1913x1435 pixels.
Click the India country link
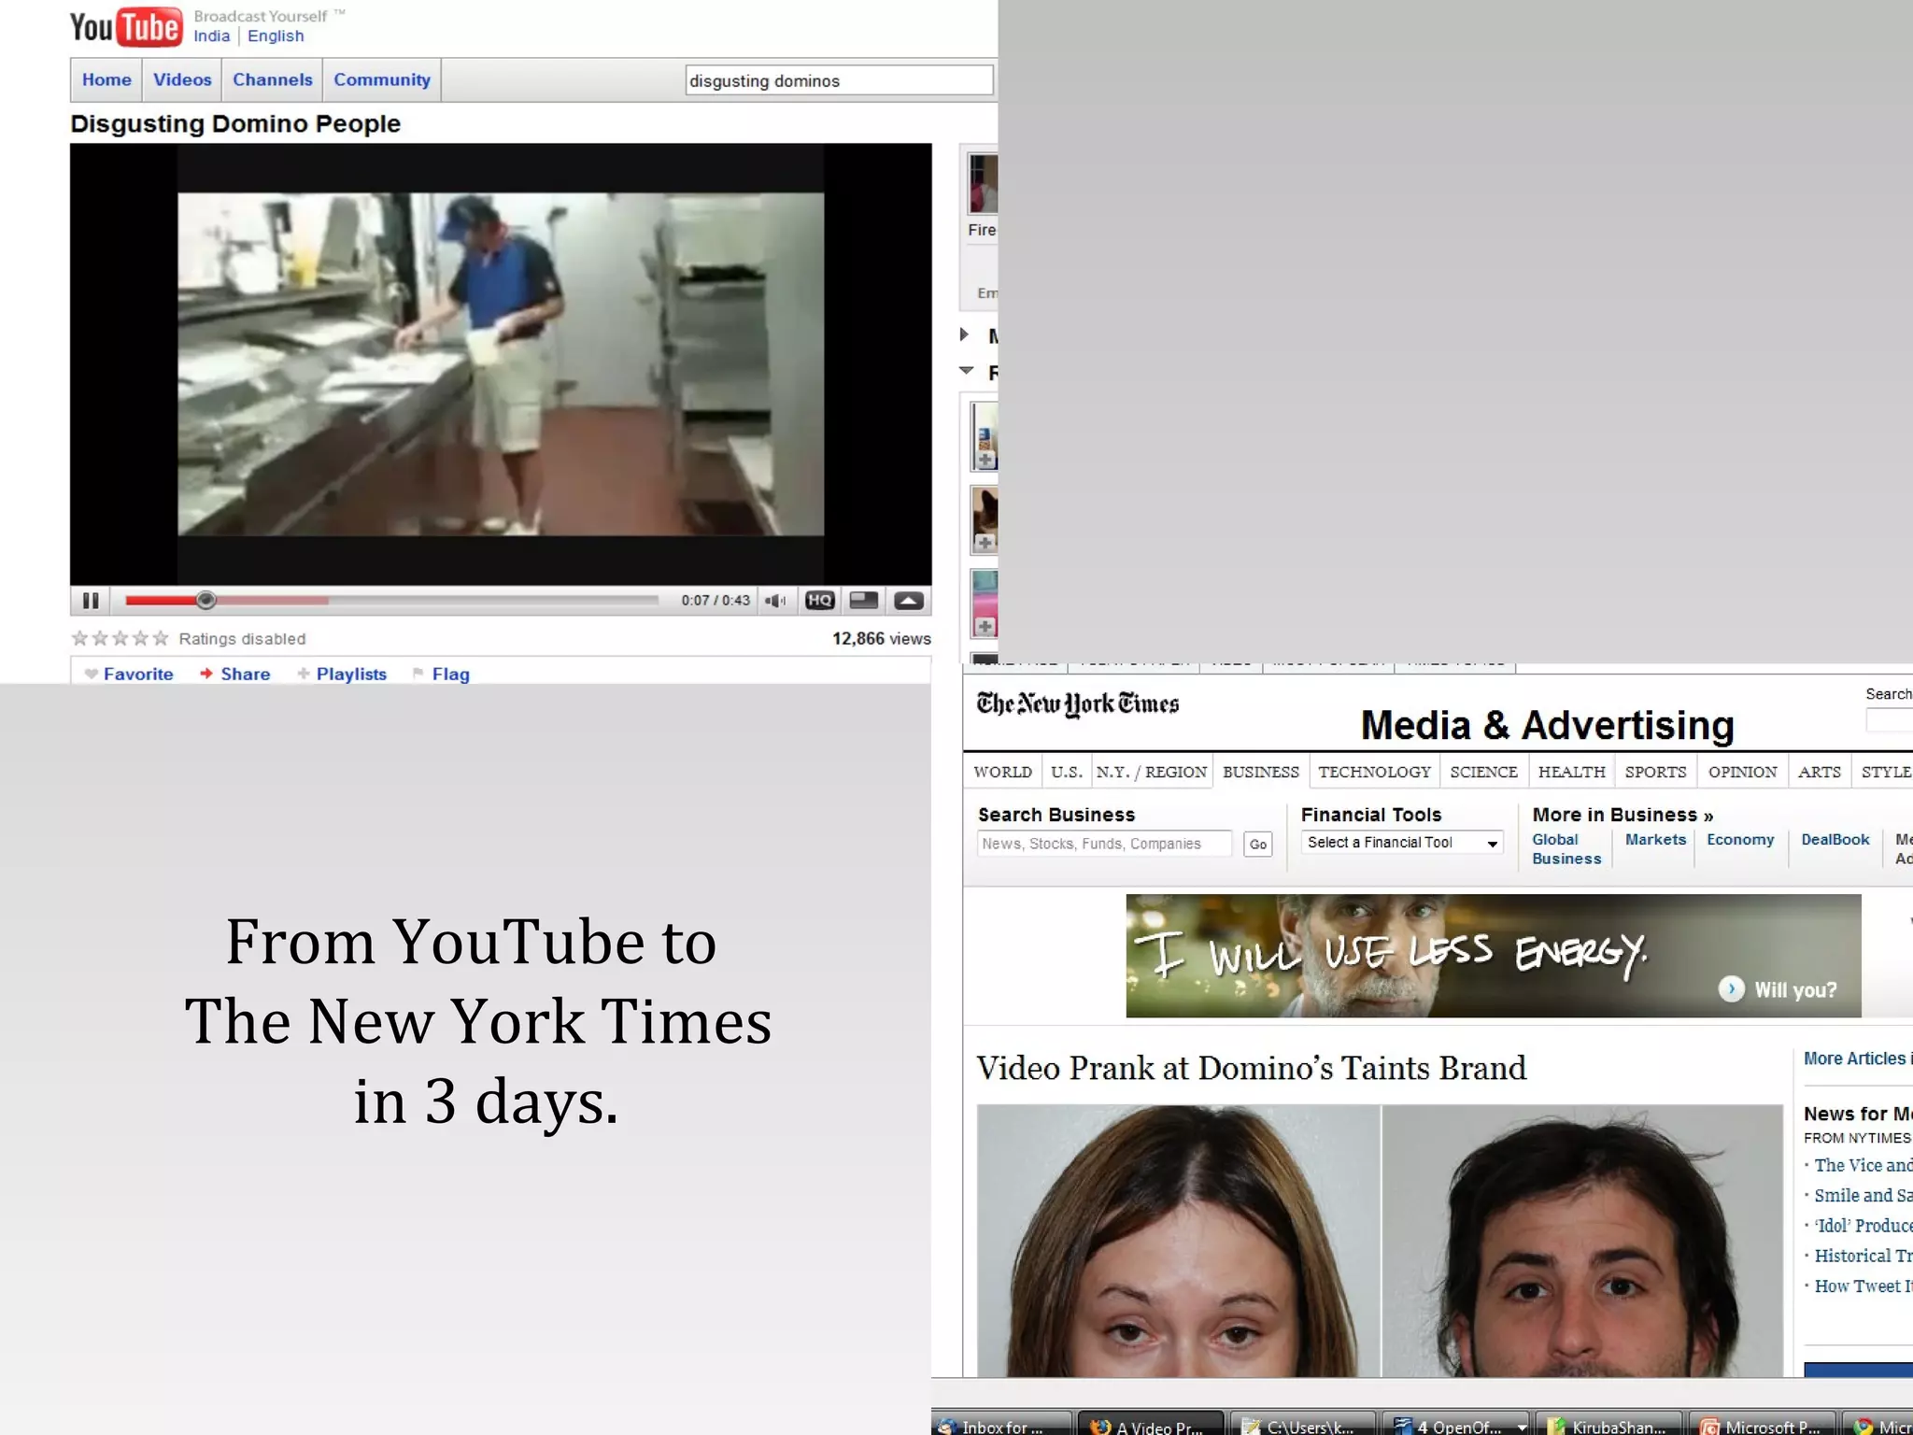click(x=212, y=36)
